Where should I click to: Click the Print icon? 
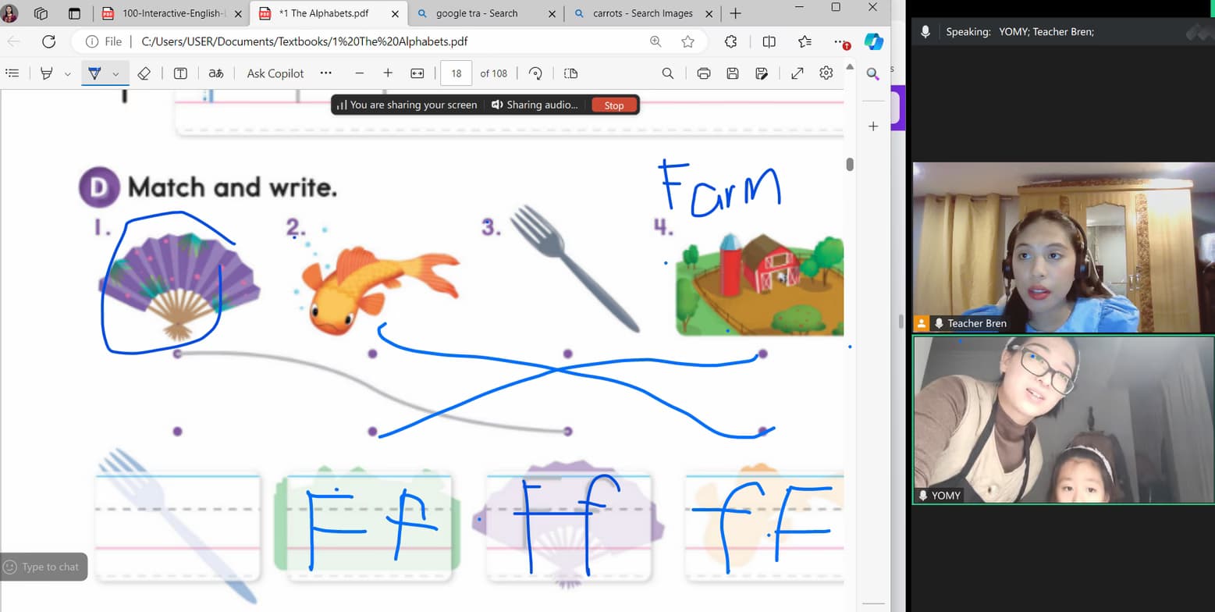(x=704, y=73)
